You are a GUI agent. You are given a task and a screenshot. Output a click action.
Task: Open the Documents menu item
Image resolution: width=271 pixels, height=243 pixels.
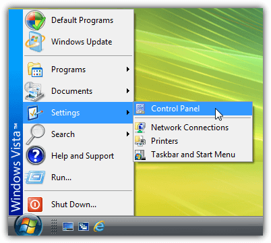[78, 91]
